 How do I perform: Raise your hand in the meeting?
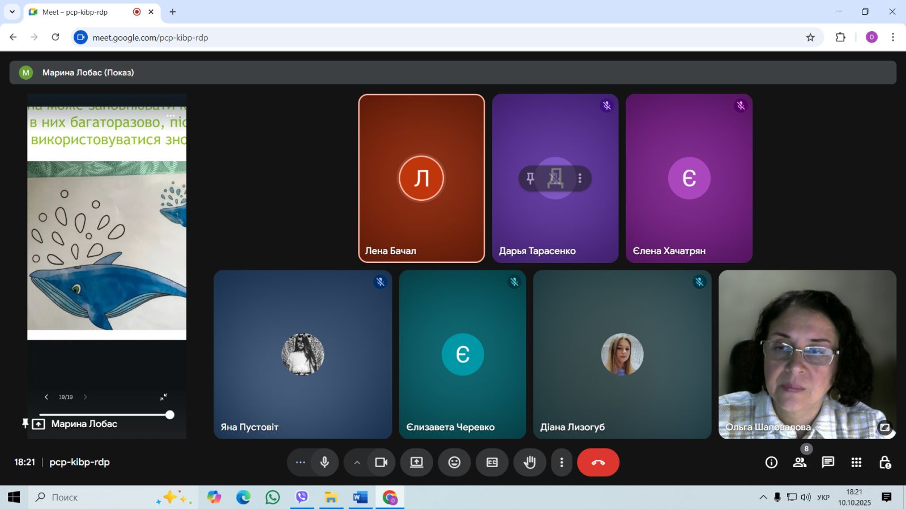tap(529, 463)
